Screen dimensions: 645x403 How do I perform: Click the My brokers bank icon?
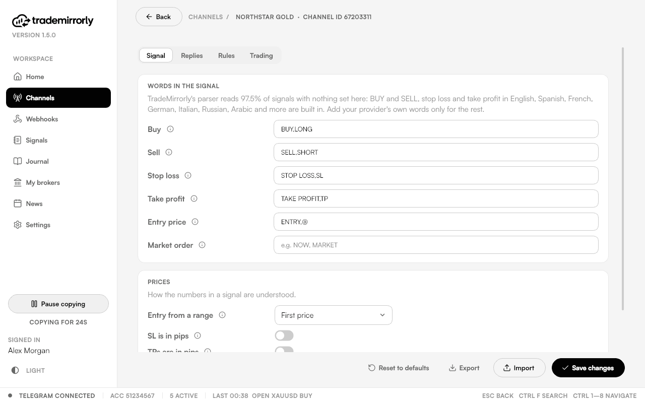click(x=18, y=182)
